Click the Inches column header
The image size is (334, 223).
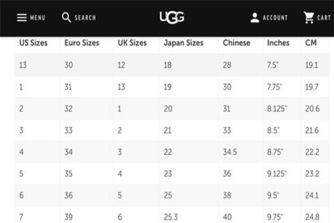click(278, 43)
